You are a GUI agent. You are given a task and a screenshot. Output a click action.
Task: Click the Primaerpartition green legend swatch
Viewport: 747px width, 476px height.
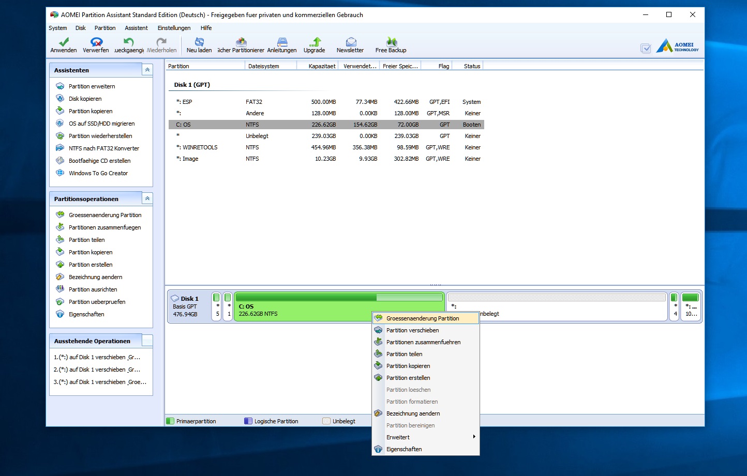pos(170,421)
